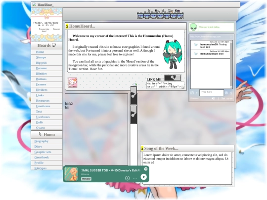The image size is (267, 200).
Task: Add the Spotify track to library
Action: tap(128, 178)
